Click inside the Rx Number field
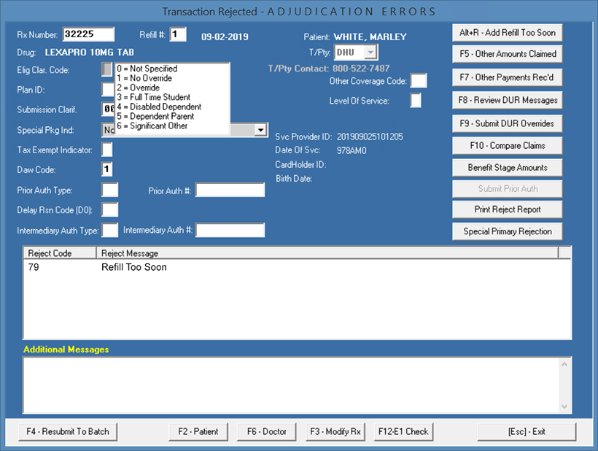This screenshot has height=451, width=598. click(x=89, y=34)
